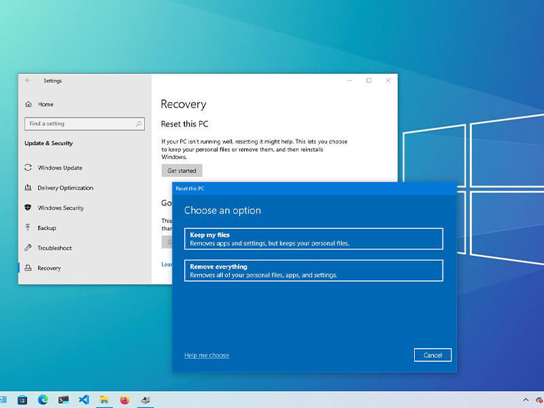Click the Recovery page title
This screenshot has height=408, width=544.
(x=184, y=104)
